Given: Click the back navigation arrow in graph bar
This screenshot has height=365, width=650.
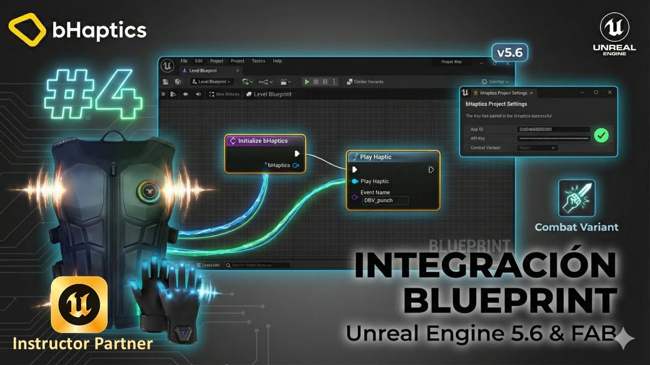Looking at the screenshot, I should click(x=185, y=94).
